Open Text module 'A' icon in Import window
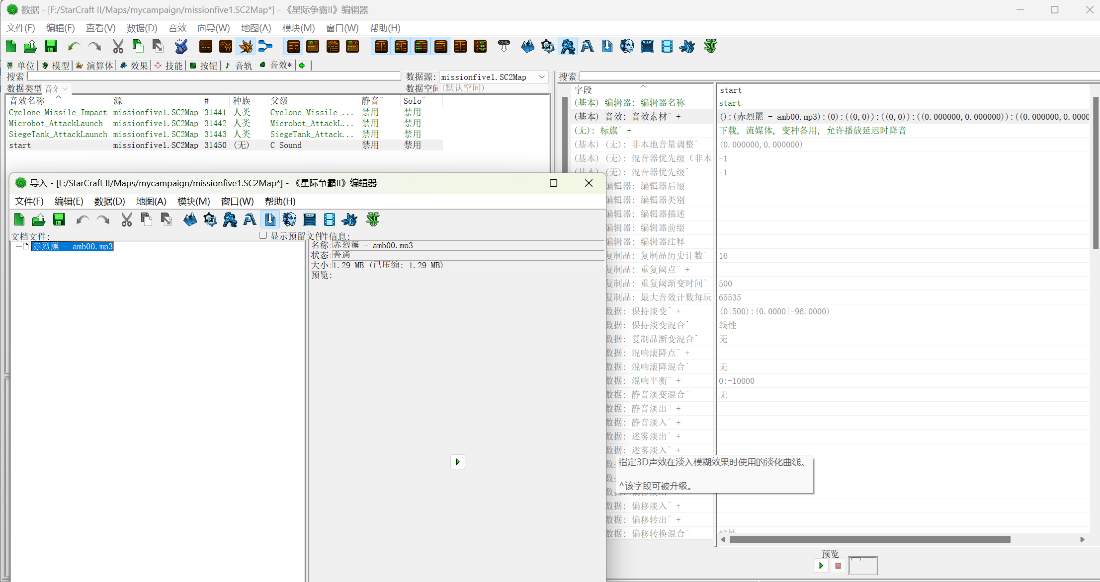This screenshot has width=1100, height=582. click(x=250, y=219)
